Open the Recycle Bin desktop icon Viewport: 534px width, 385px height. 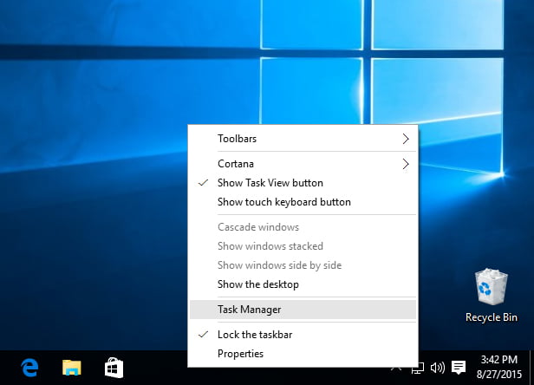point(491,295)
